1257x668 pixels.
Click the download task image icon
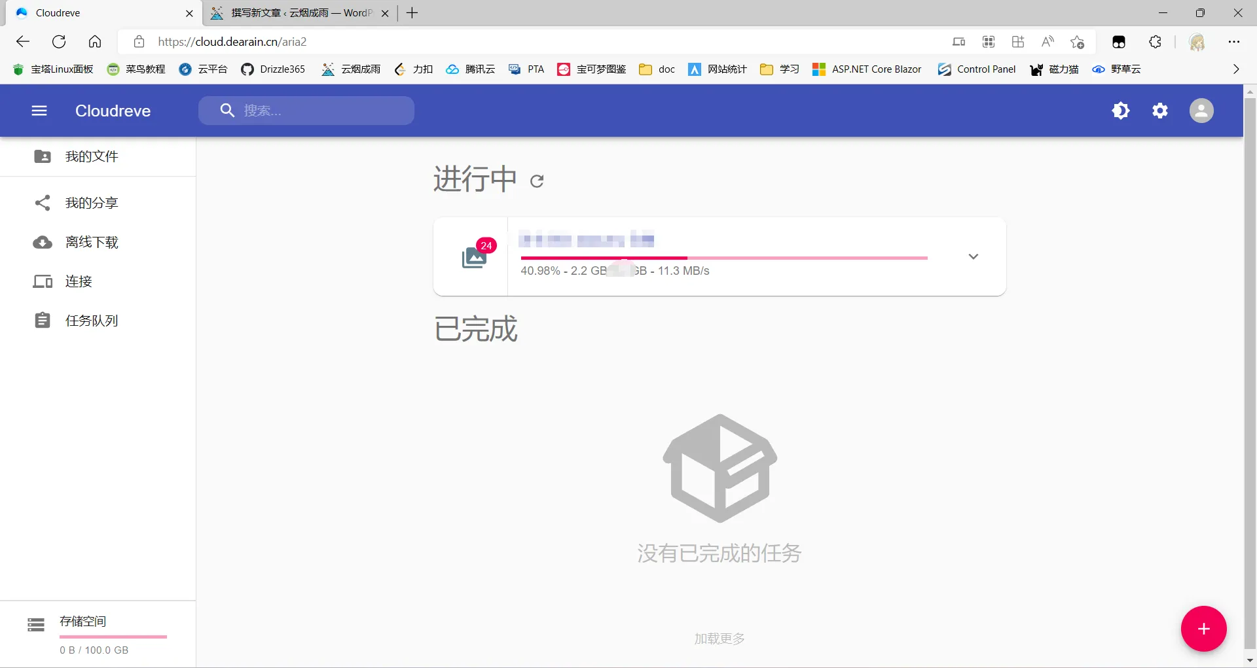(474, 257)
